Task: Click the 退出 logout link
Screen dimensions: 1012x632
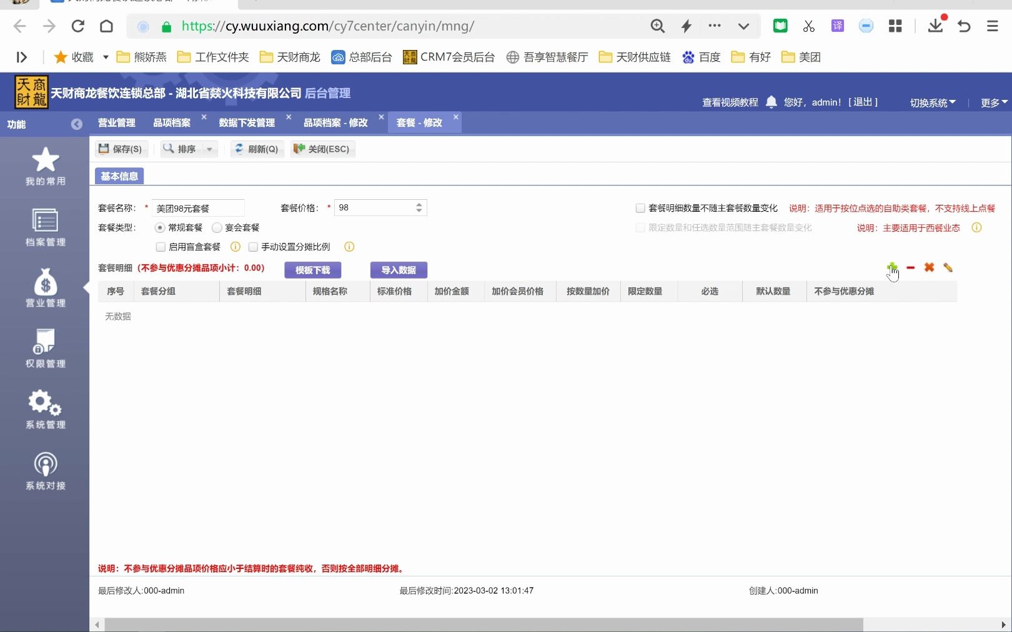Action: [863, 102]
